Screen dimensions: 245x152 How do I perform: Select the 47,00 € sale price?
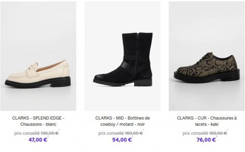pyautogui.click(x=37, y=140)
